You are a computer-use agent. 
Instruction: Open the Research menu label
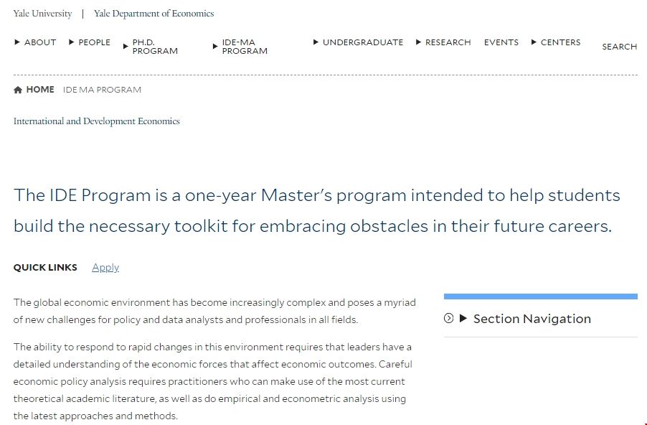tap(448, 42)
